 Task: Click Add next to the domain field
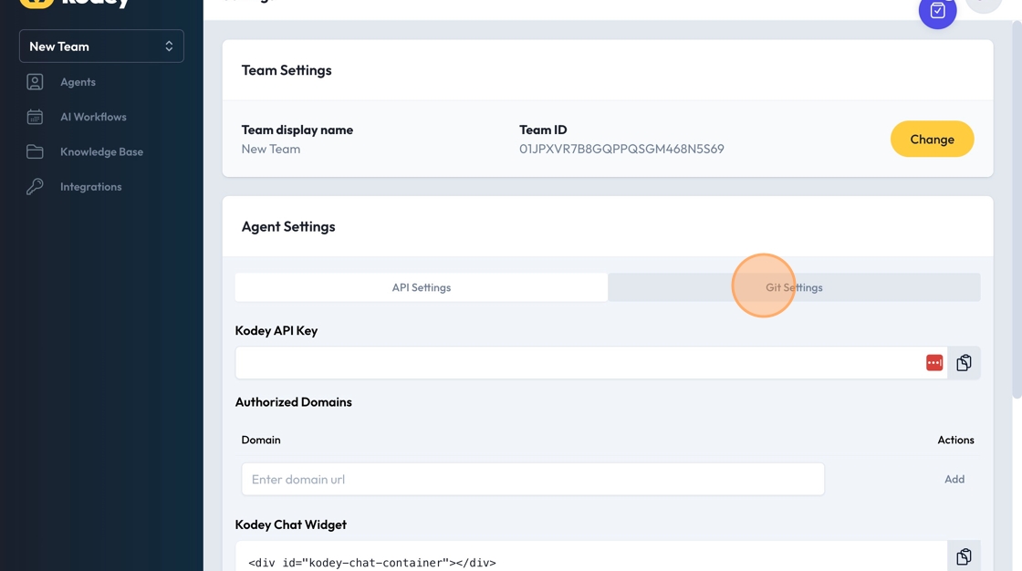(954, 479)
